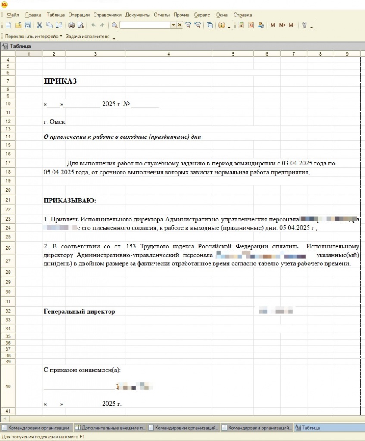Click the Find next icon
Image resolution: width=365 pixels, height=441 pixels.
(188, 25)
